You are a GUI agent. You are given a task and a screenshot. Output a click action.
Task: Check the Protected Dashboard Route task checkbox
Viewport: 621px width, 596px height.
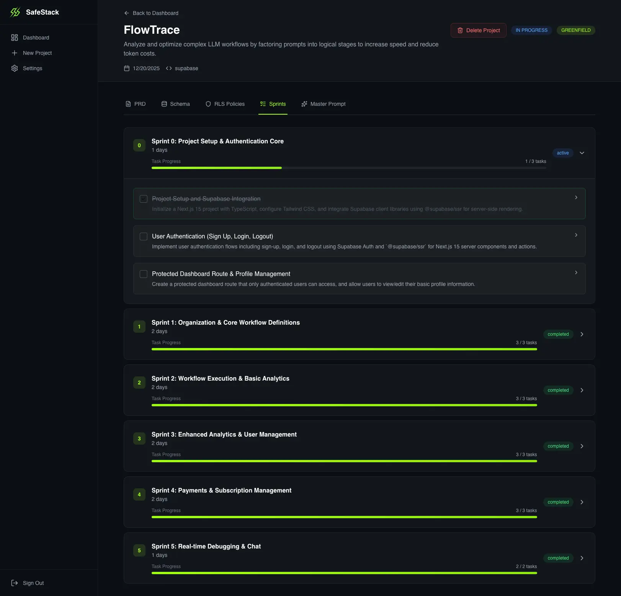(x=144, y=274)
